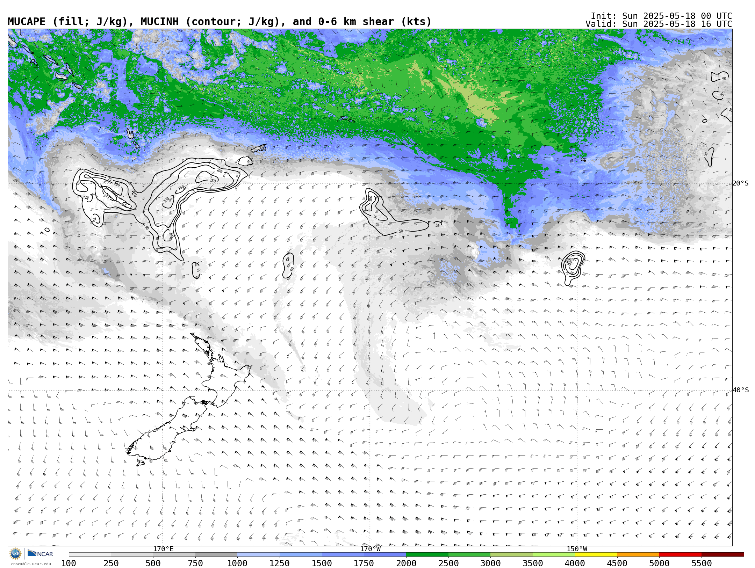Click the colorbar value '5500'
This screenshot has height=568, width=755.
click(702, 563)
